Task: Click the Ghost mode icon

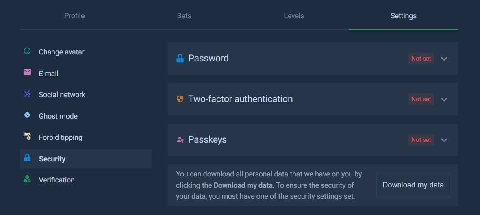Action: [x=27, y=115]
